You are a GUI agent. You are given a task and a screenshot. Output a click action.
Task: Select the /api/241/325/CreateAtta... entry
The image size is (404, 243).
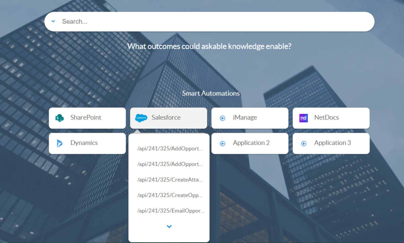170,180
